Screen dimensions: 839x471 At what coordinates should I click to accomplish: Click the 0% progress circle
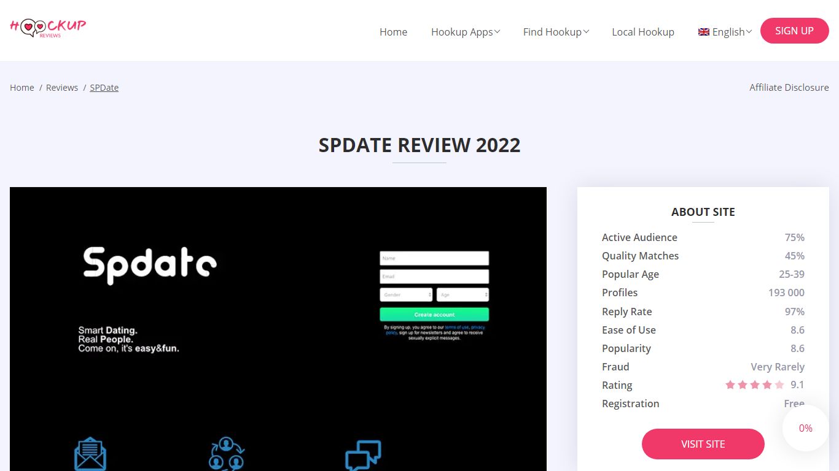[x=806, y=428]
